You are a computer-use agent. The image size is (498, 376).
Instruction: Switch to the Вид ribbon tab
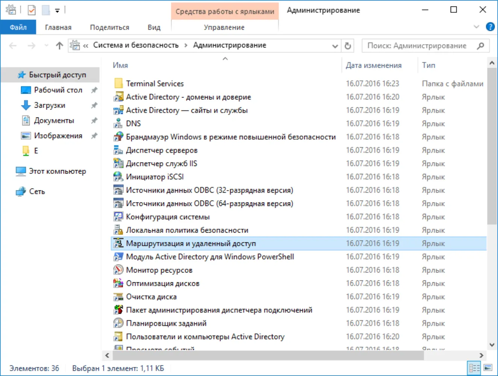click(154, 27)
